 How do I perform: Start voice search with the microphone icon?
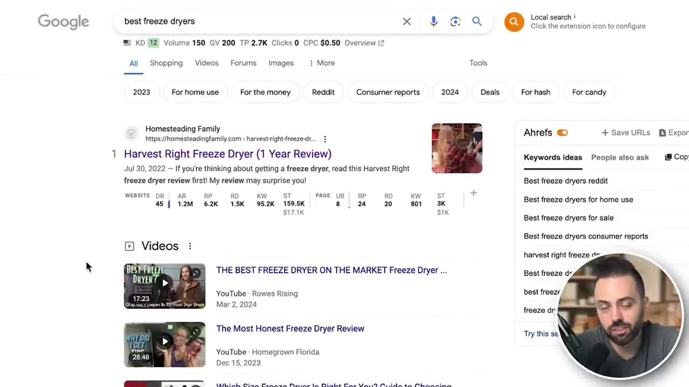pos(434,21)
